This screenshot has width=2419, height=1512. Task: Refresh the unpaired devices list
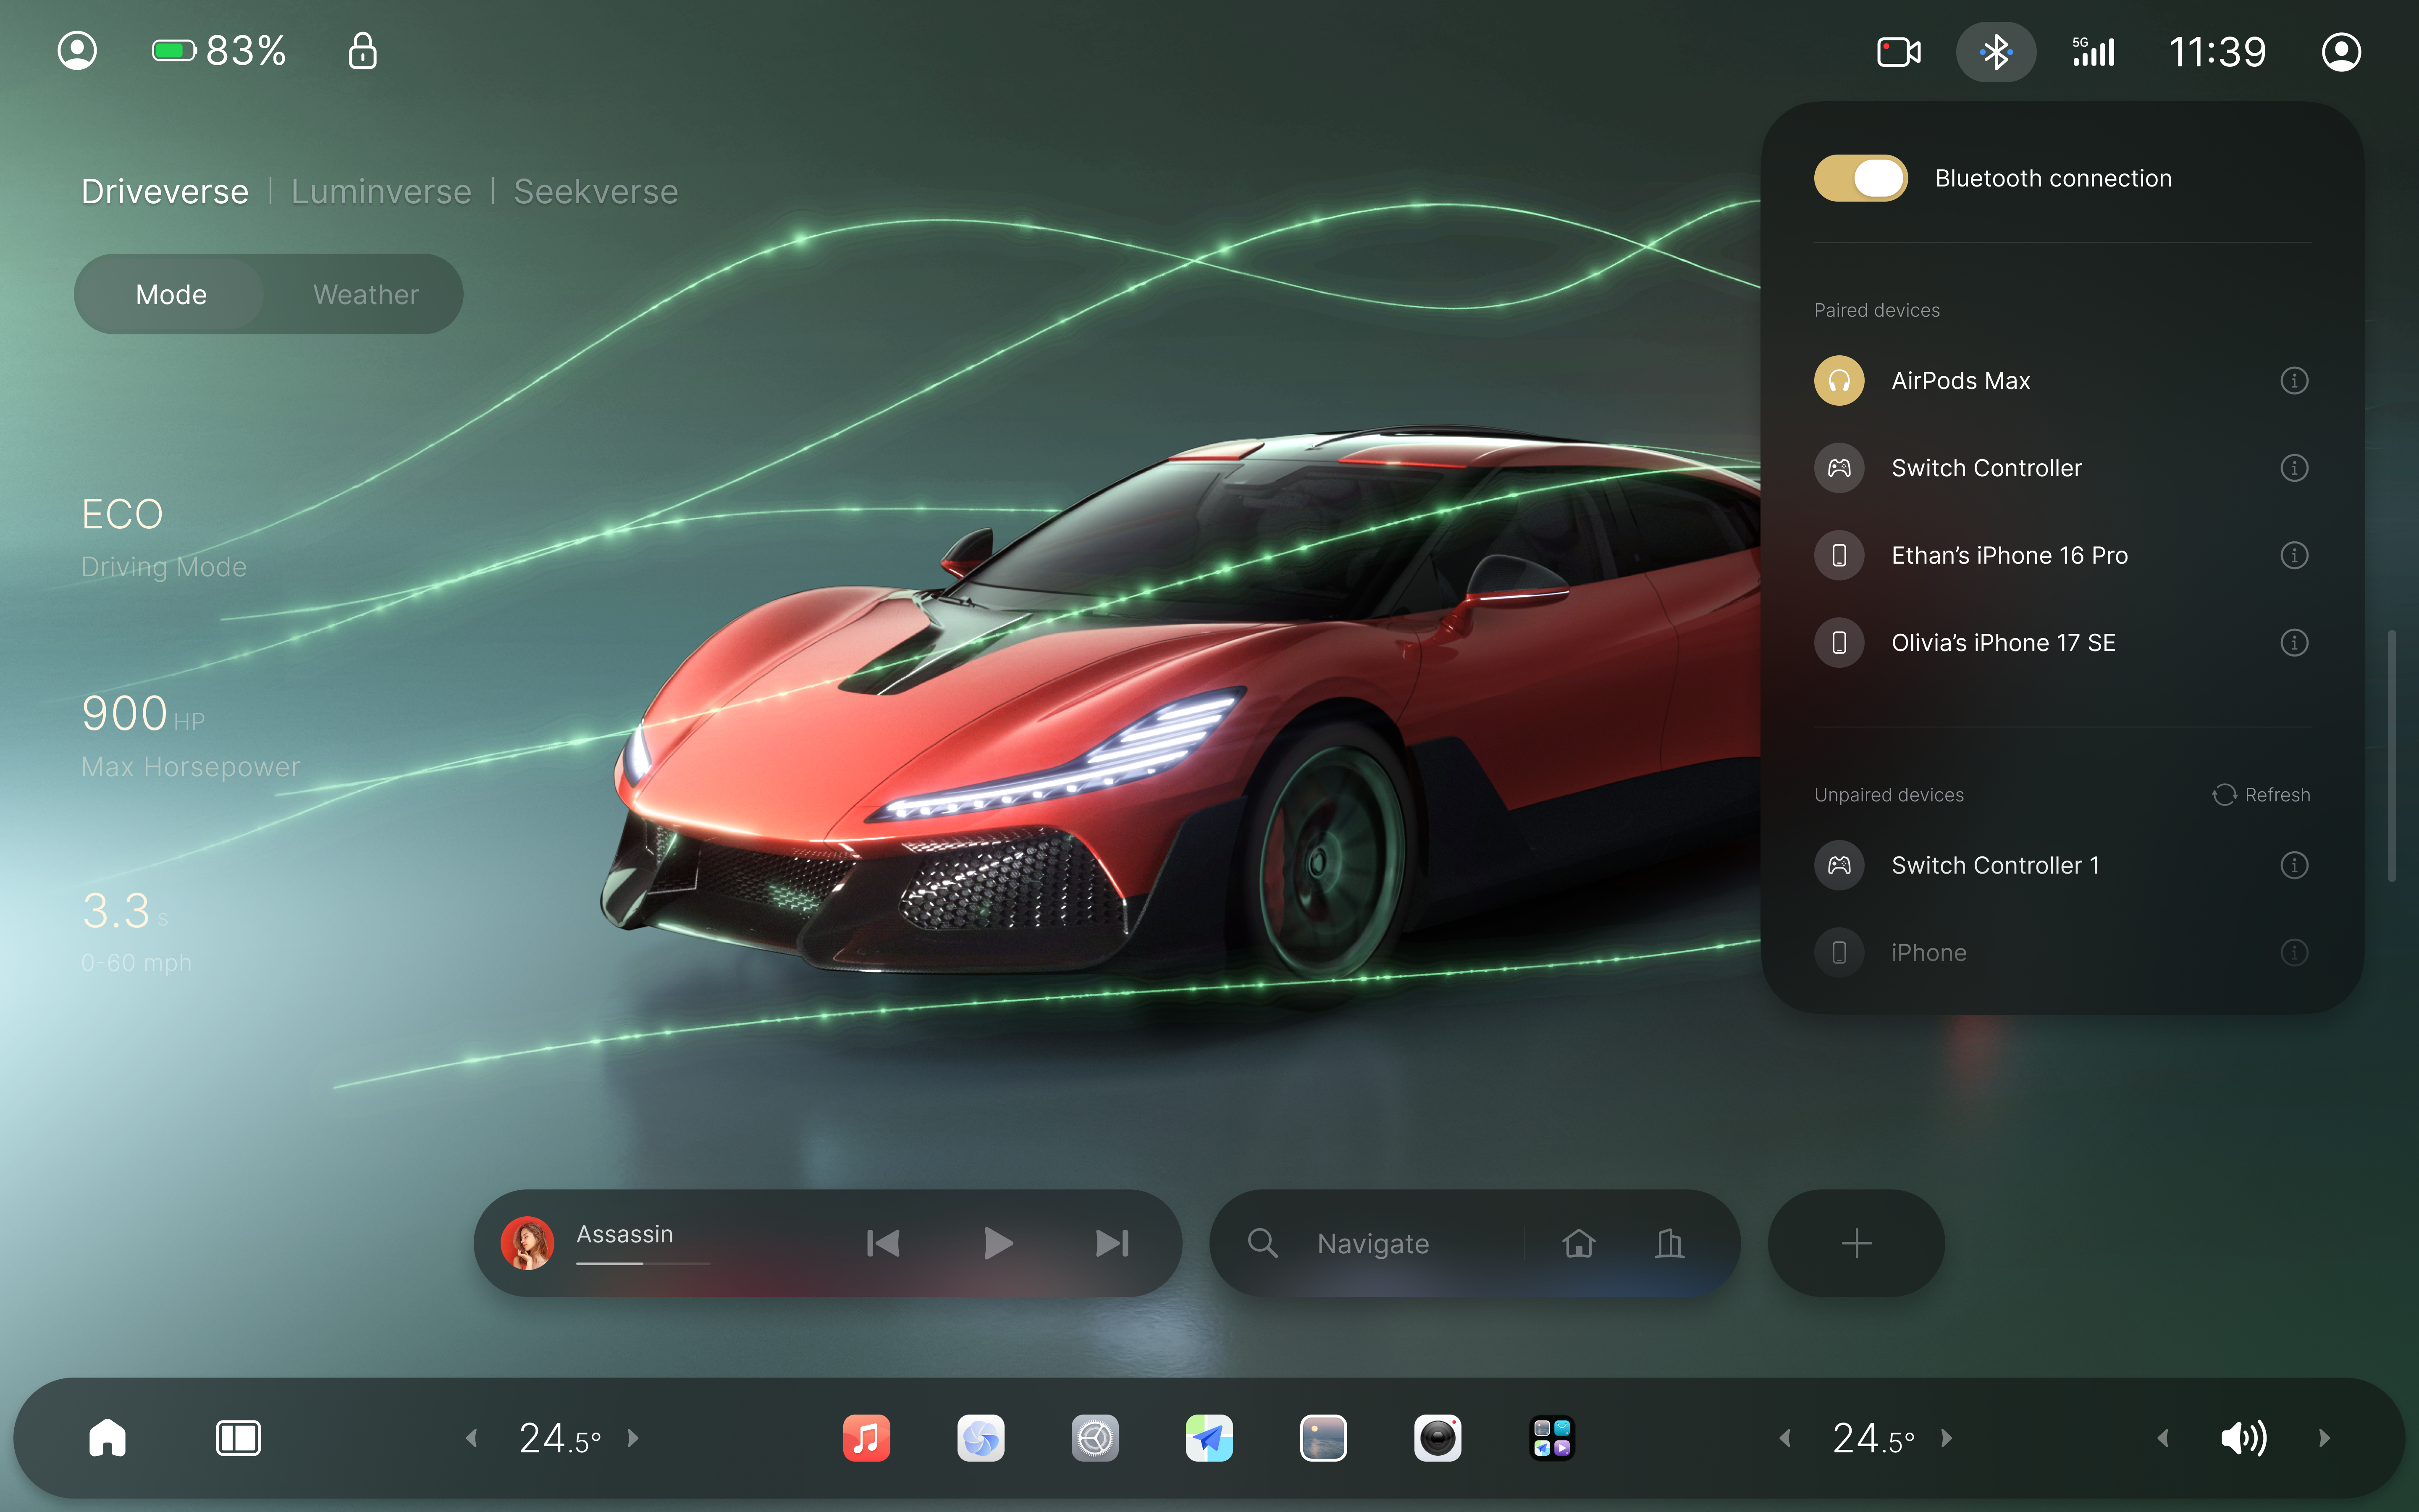(x=2261, y=795)
